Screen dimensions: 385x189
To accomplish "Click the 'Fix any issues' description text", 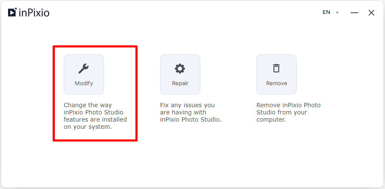I will pyautogui.click(x=191, y=113).
